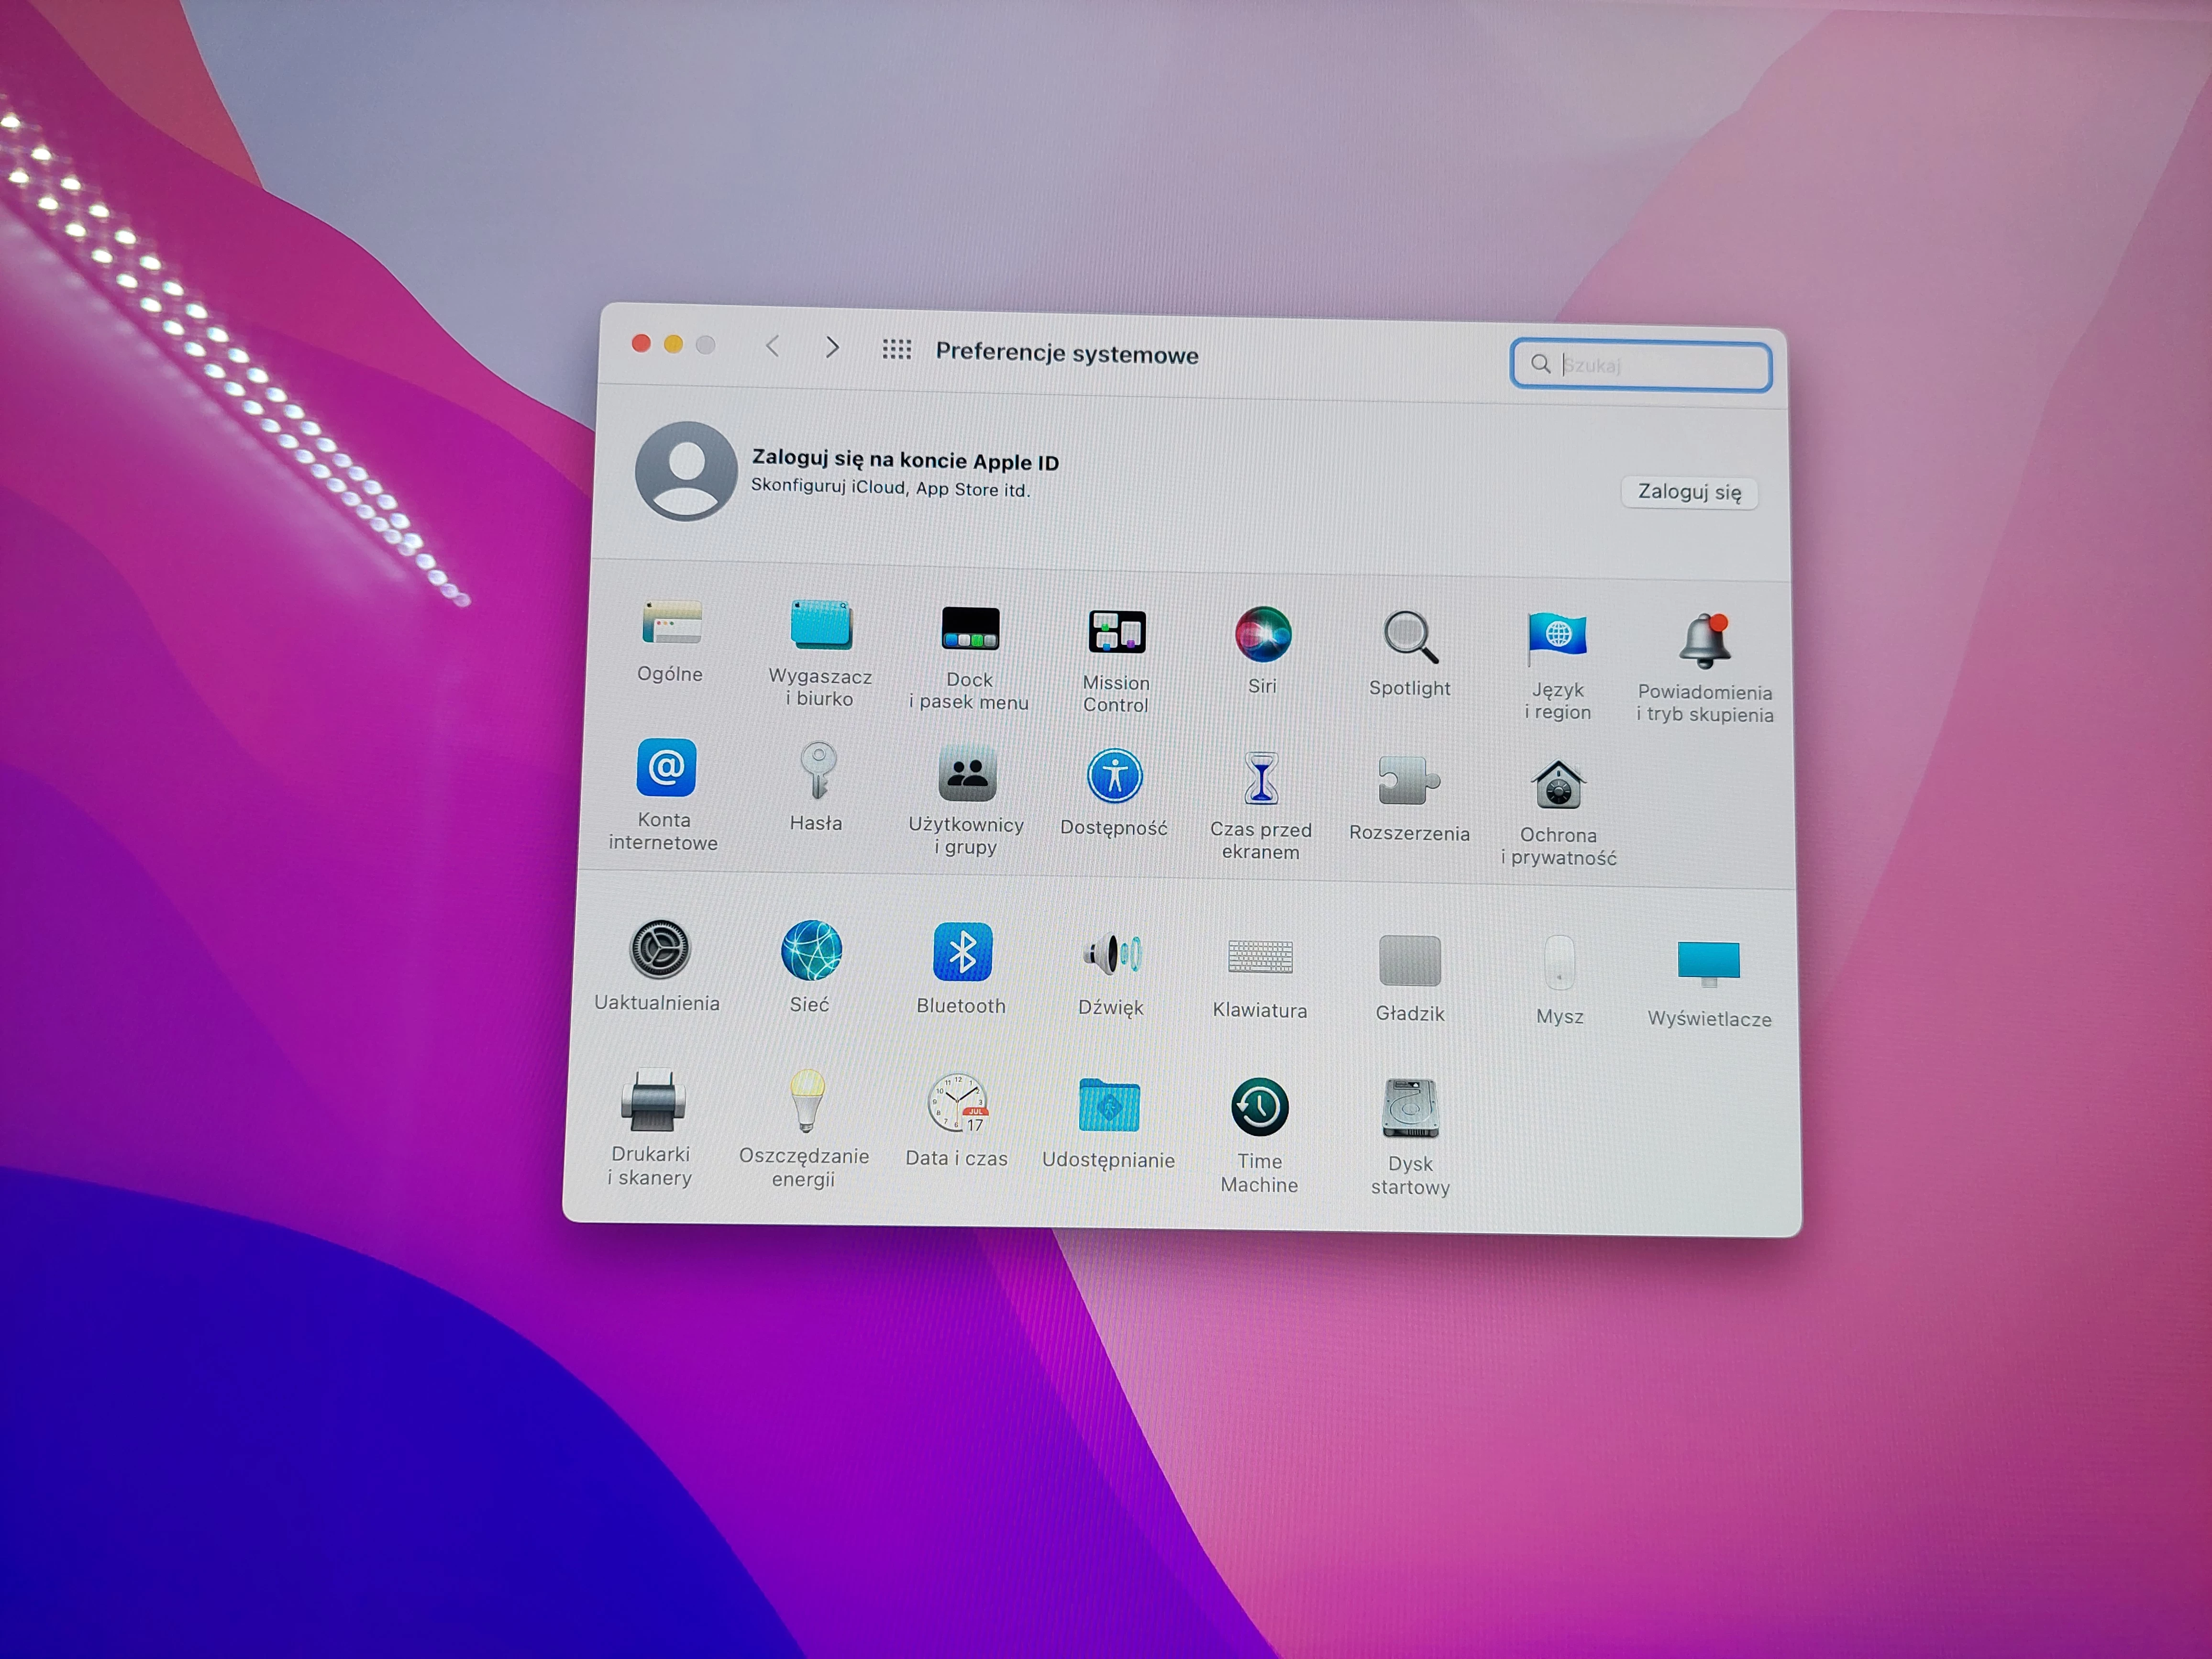
Task: Open Udostępnianie sharing folder icon
Action: (x=1110, y=1105)
